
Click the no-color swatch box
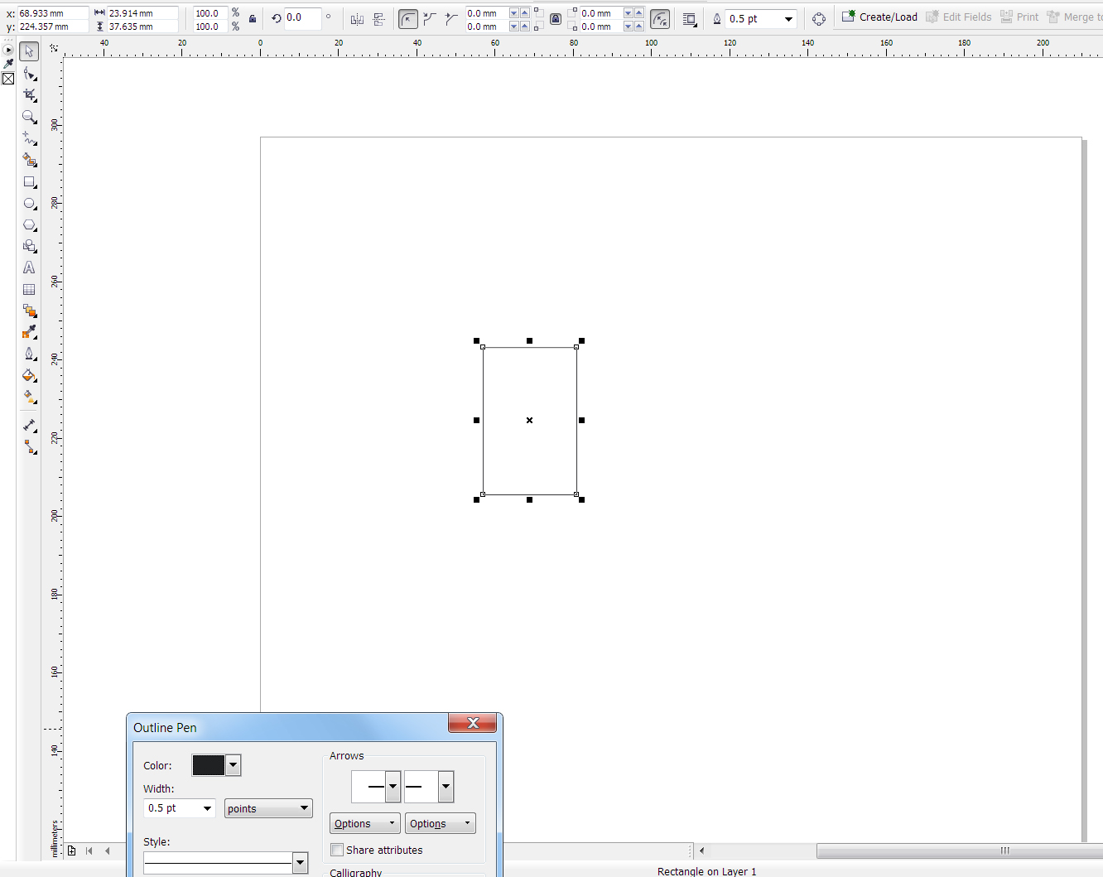click(x=8, y=79)
